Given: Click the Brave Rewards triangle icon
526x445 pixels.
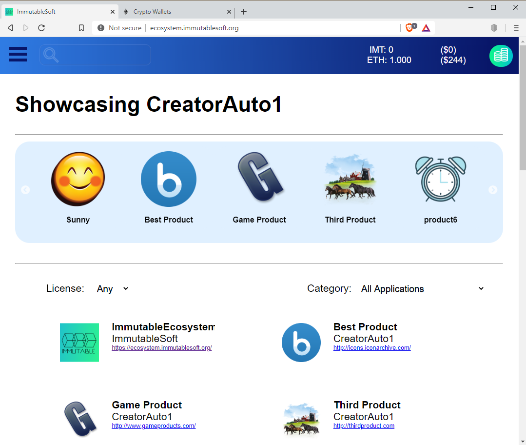Looking at the screenshot, I should point(426,28).
